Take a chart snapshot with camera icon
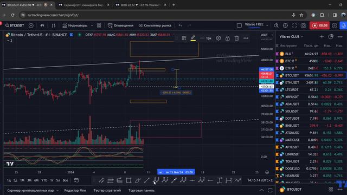The image size is (347, 195). [304, 25]
